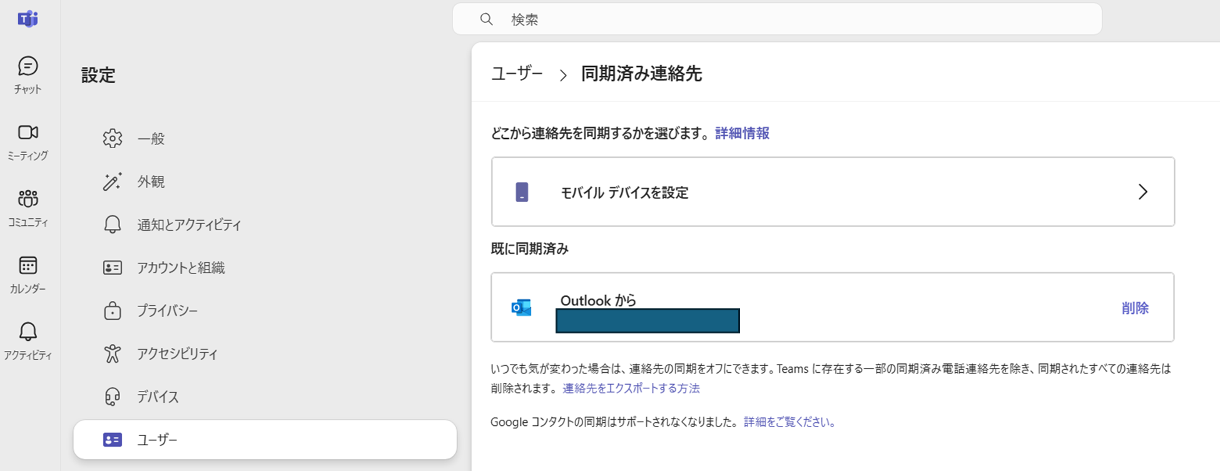Select the 一般 settings menu item

265,138
